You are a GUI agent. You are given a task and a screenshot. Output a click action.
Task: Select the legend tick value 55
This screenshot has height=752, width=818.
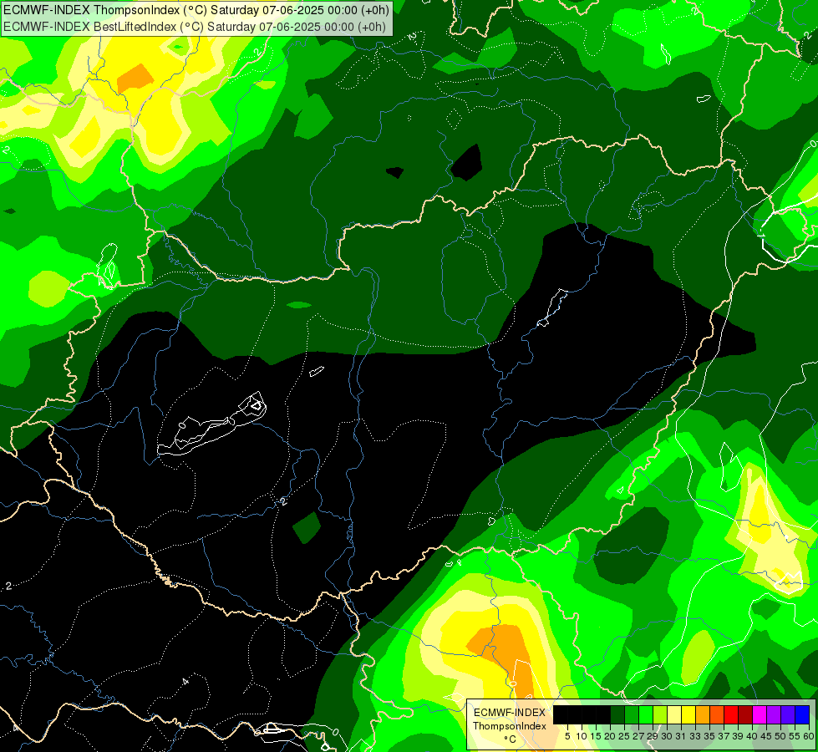coord(795,736)
